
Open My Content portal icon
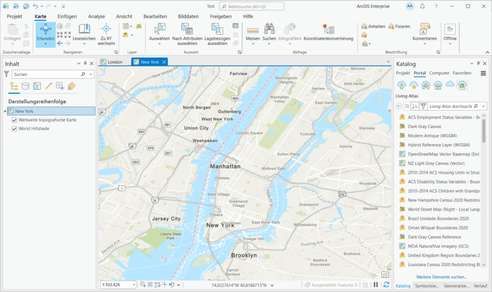[402, 85]
